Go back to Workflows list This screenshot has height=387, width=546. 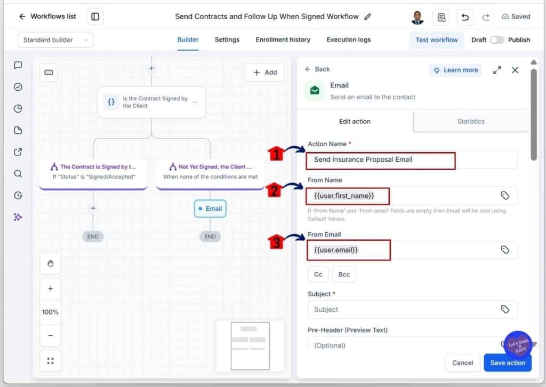[x=47, y=17]
